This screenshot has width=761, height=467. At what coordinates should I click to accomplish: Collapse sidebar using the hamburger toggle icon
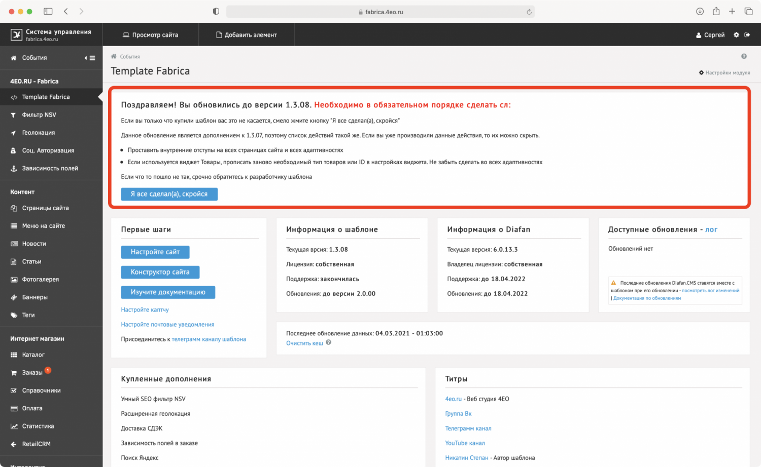(x=90, y=58)
